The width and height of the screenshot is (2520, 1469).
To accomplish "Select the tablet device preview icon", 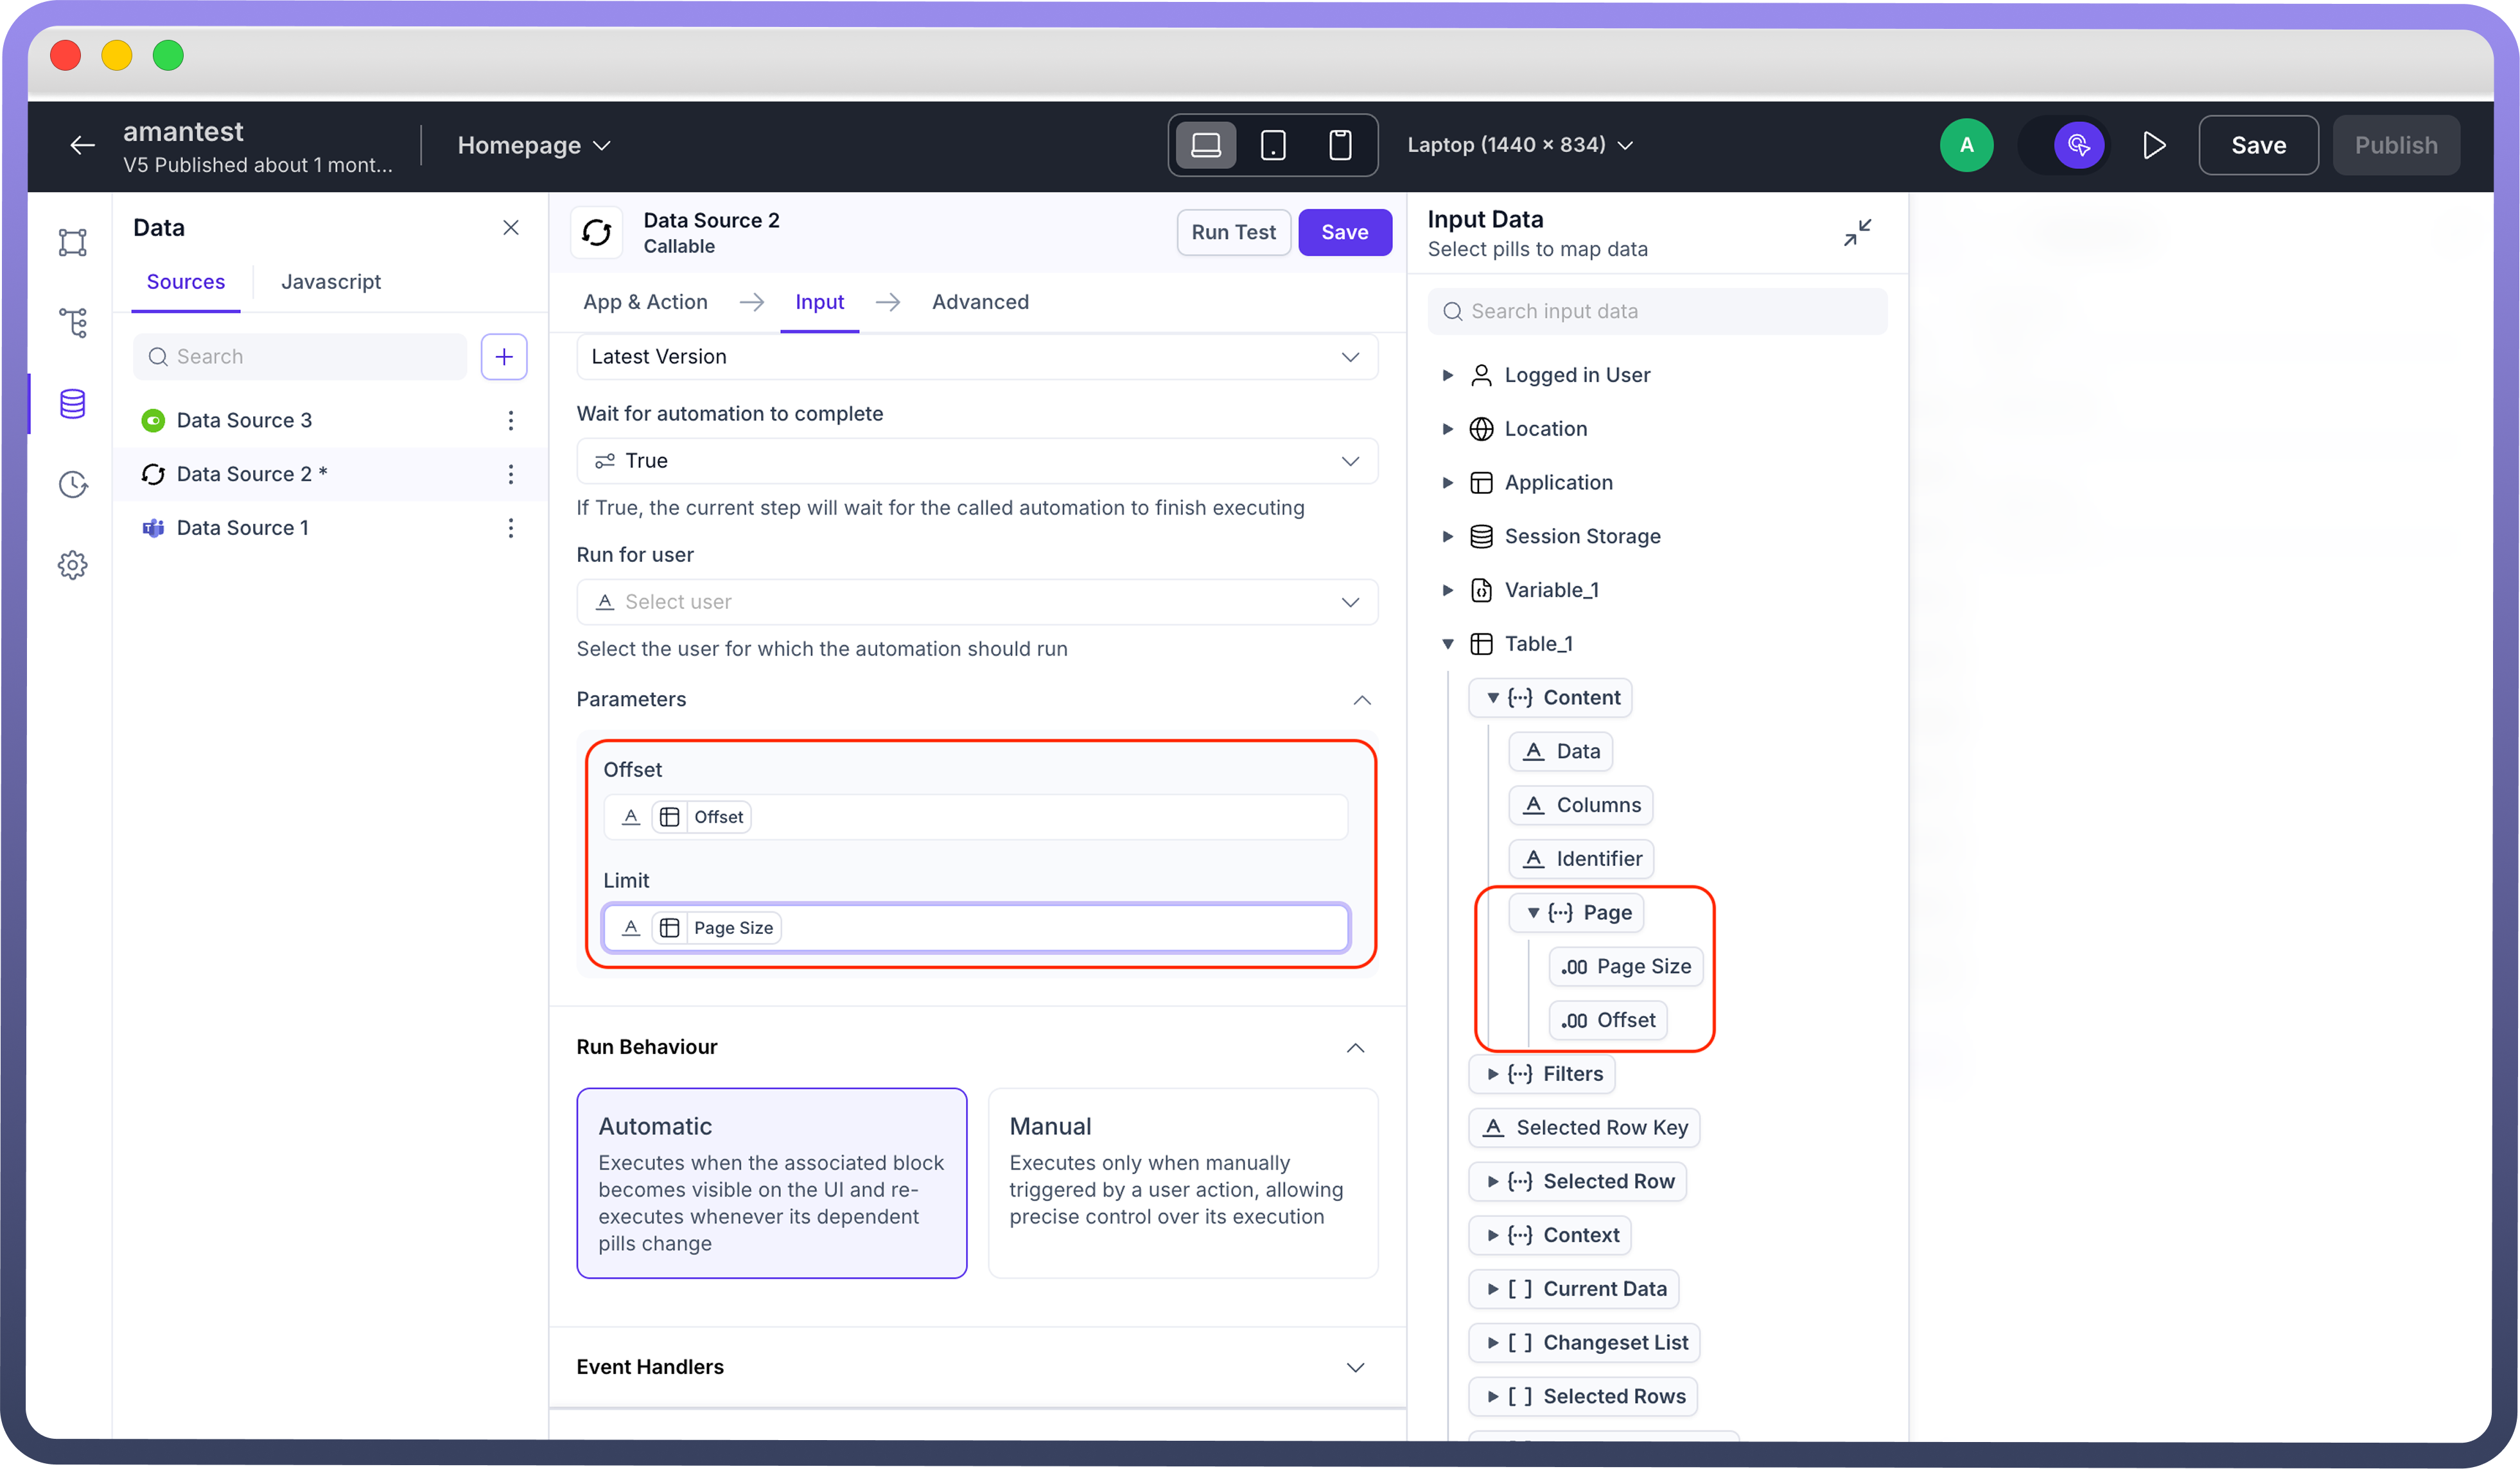I will [x=1272, y=145].
